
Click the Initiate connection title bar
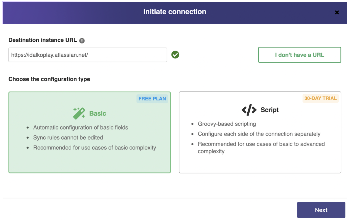(x=174, y=12)
